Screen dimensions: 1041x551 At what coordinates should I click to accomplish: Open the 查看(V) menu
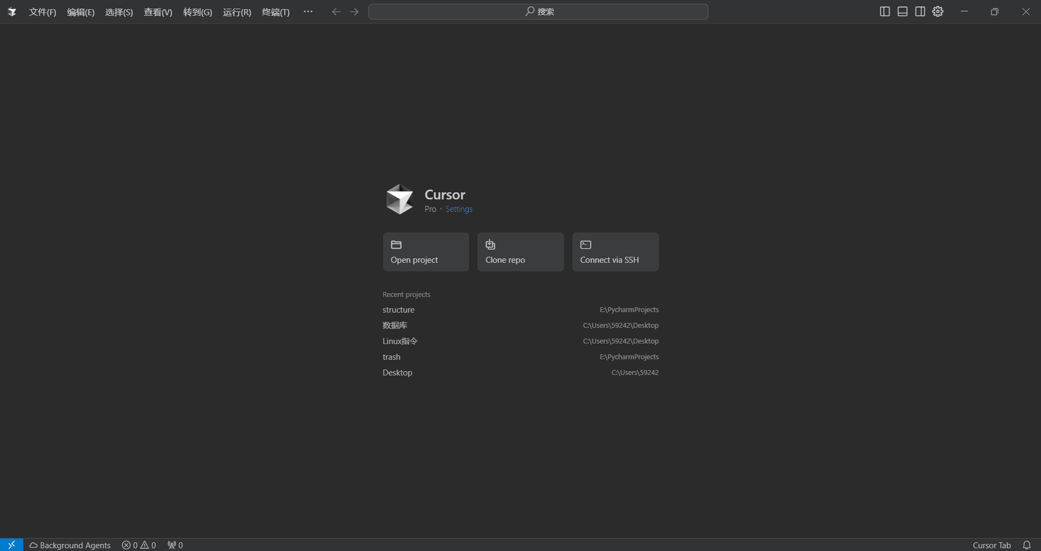[x=158, y=12]
